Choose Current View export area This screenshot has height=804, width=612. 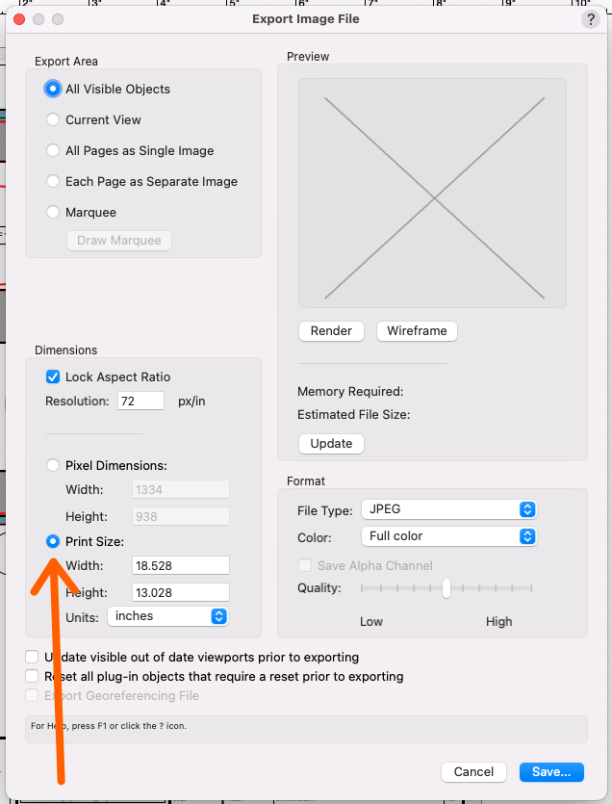point(53,119)
